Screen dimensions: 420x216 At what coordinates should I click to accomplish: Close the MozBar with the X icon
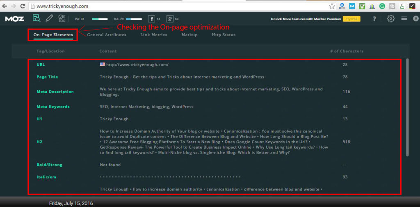click(415, 19)
